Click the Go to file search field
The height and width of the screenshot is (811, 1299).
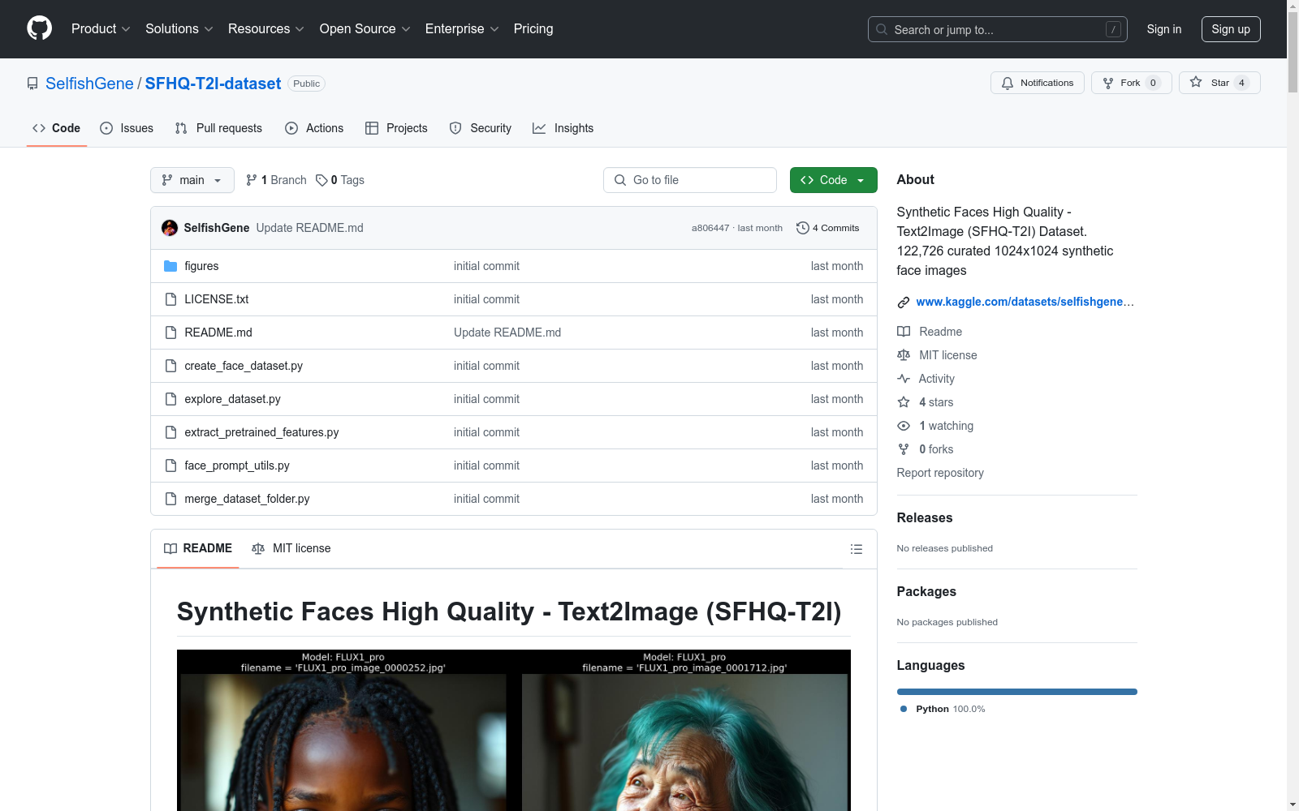(690, 180)
